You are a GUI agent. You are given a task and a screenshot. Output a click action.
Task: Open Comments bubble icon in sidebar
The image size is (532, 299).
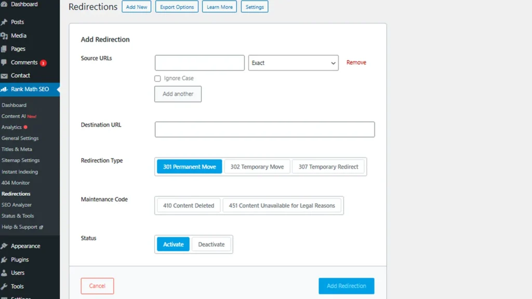(4, 62)
